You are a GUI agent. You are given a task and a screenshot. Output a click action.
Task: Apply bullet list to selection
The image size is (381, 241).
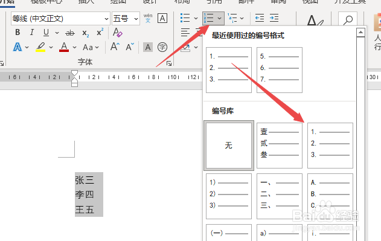185,18
